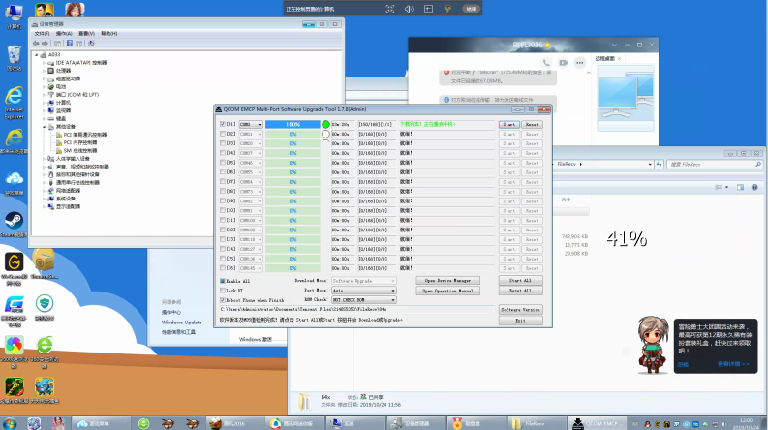Uncheck port [01] checkbox in QCOM tool

[x=223, y=124]
